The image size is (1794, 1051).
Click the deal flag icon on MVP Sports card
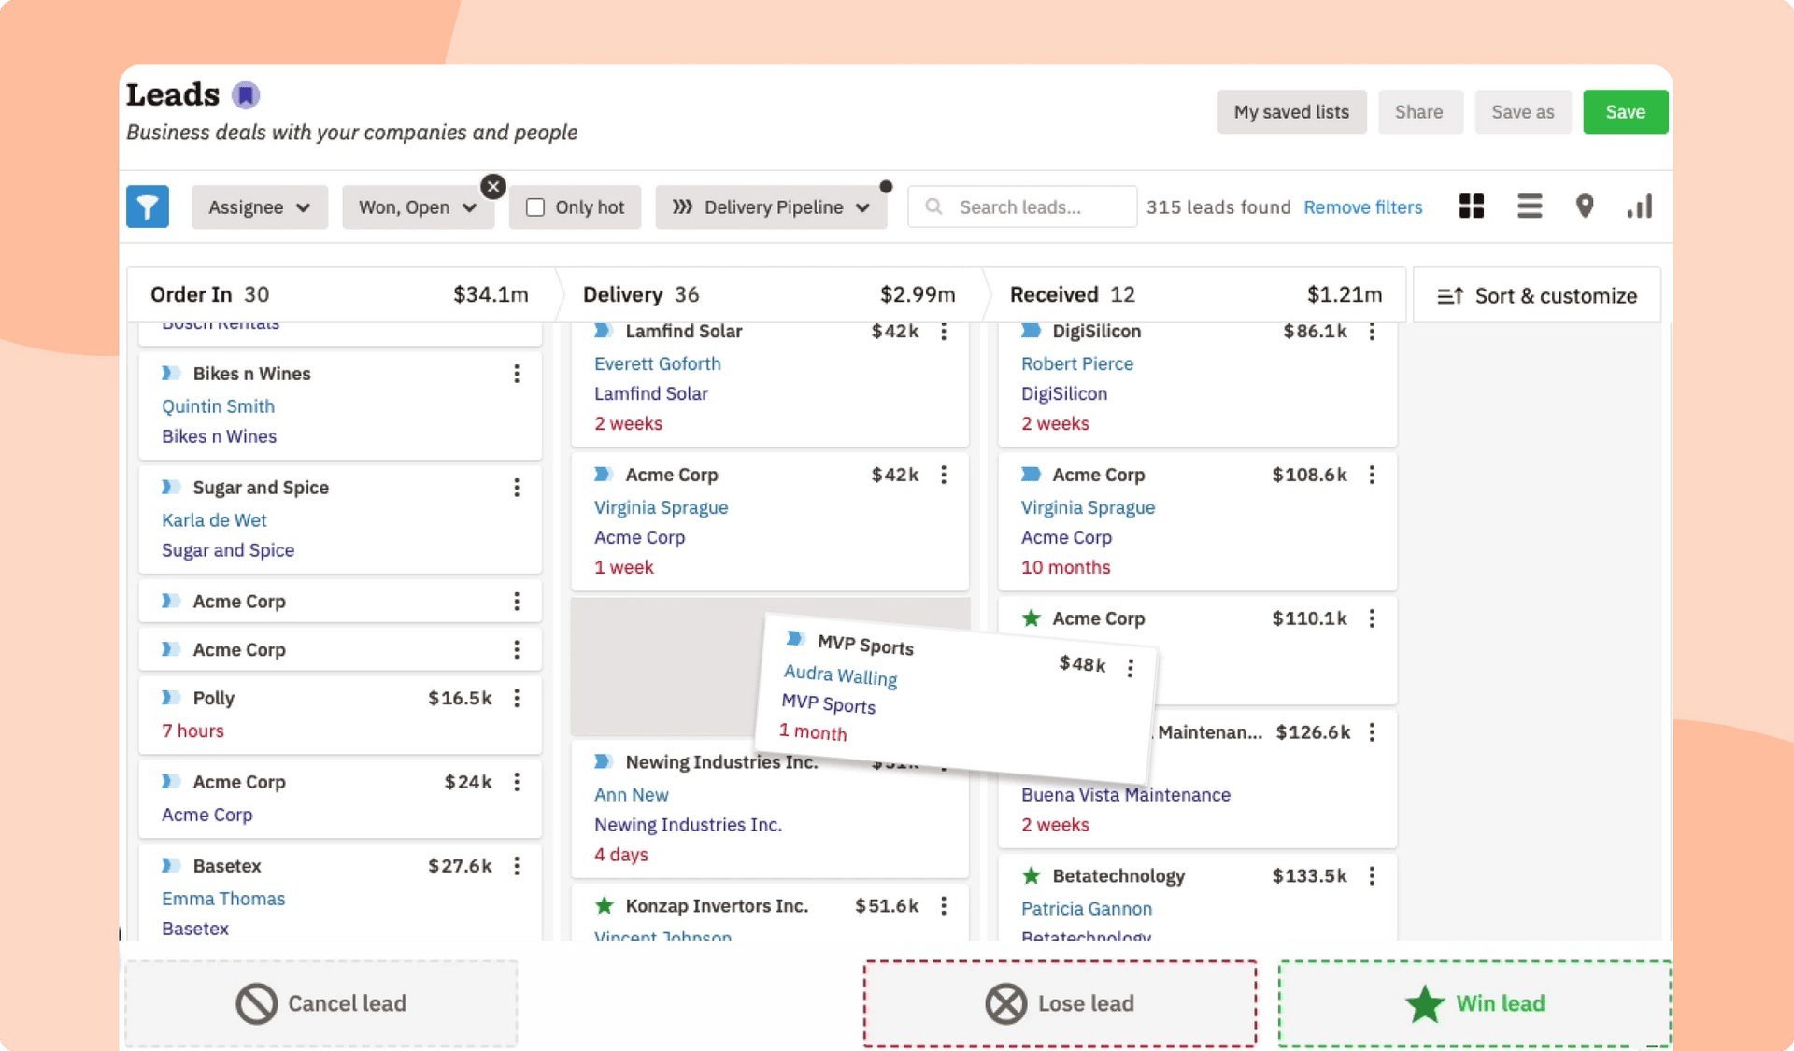(795, 639)
